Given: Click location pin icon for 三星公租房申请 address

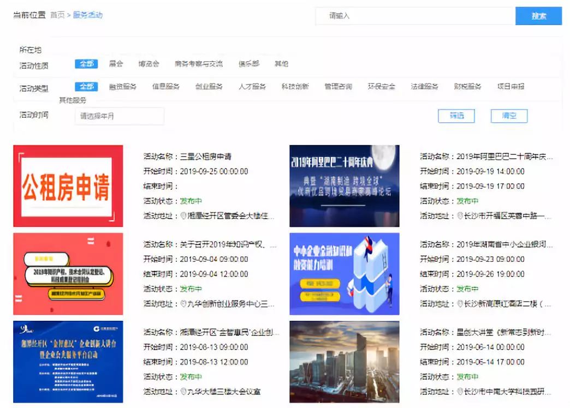Looking at the screenshot, I should (x=184, y=215).
